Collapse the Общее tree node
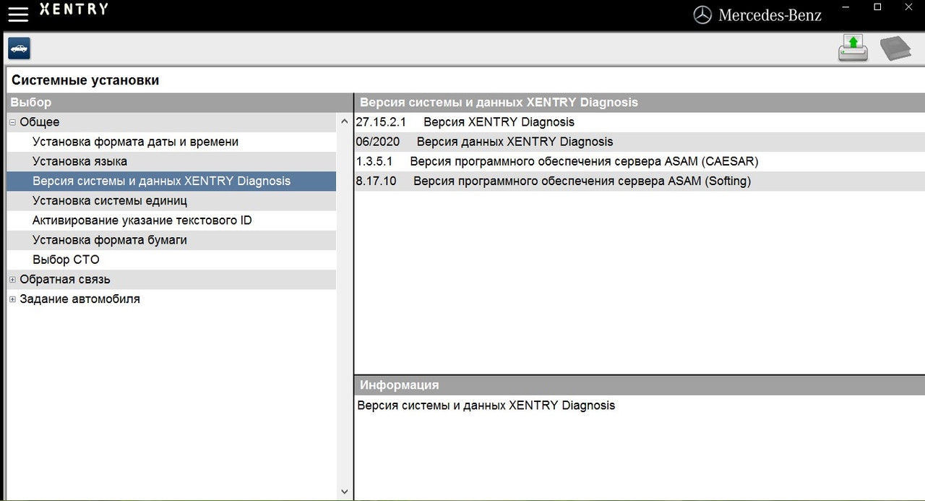The image size is (925, 501). 12,122
